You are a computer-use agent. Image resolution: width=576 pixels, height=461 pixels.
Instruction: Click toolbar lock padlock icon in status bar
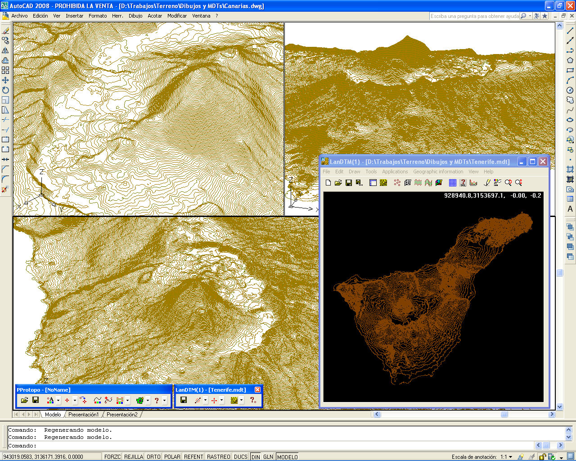click(543, 456)
